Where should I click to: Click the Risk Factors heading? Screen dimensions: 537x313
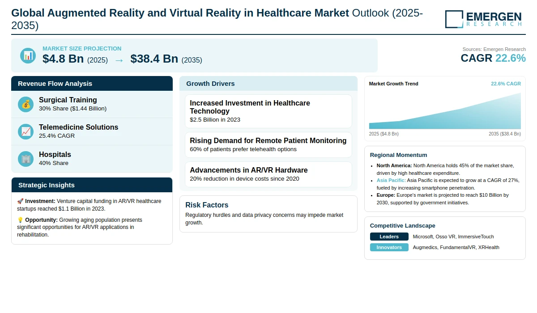pos(207,205)
